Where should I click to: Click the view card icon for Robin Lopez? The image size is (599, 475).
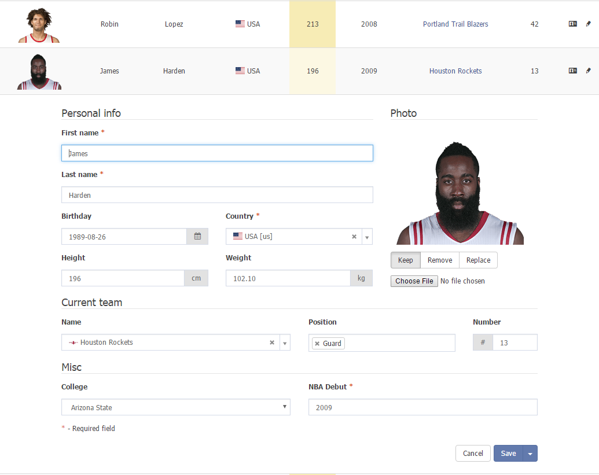click(x=572, y=24)
